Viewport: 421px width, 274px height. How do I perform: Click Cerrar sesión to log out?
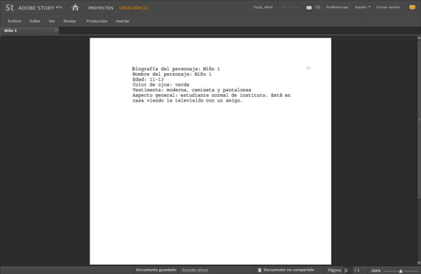tap(387, 7)
